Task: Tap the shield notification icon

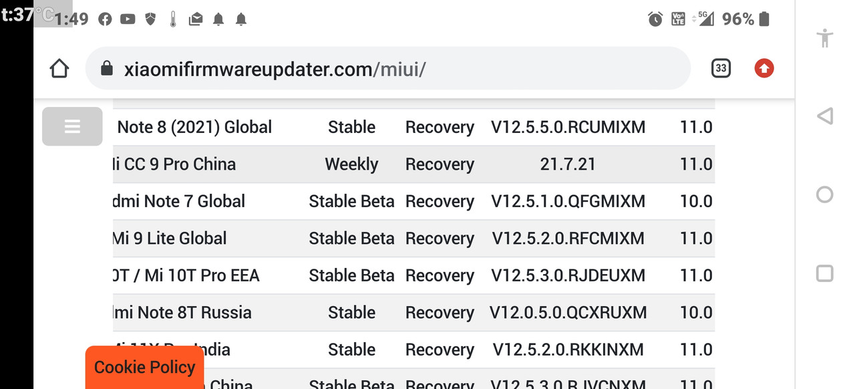Action: [150, 19]
